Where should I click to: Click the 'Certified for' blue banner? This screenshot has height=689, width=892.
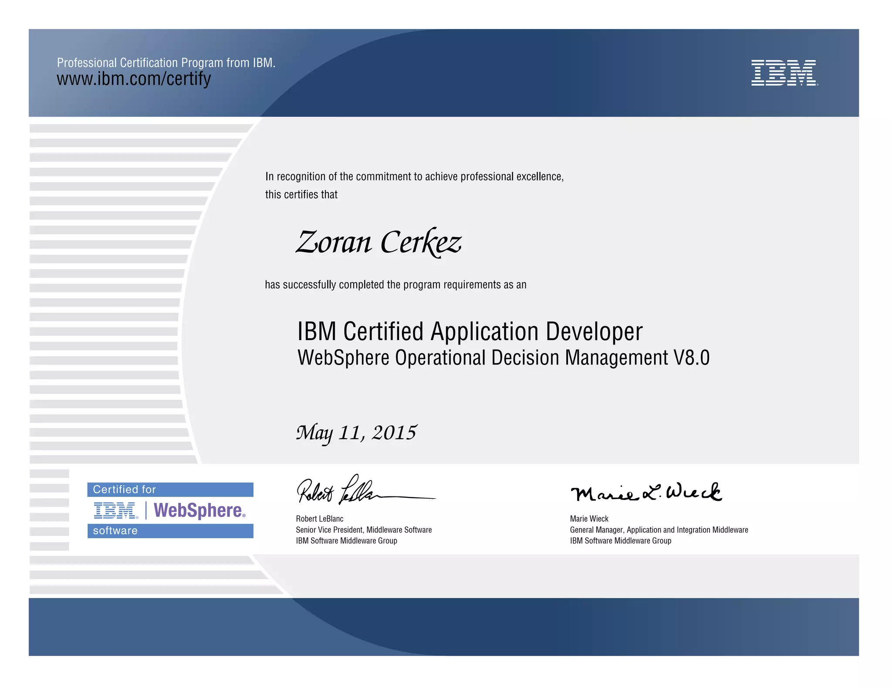(x=170, y=490)
